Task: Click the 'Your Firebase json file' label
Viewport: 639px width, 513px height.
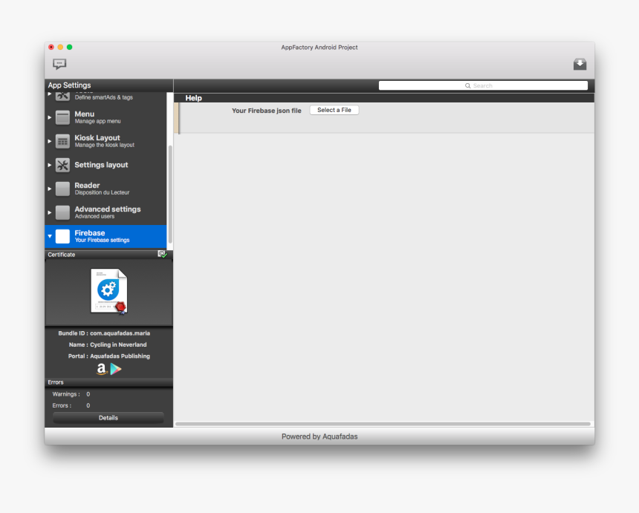Action: pos(267,111)
